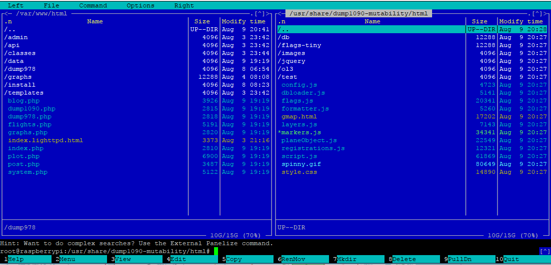
Task: Select the /jquery directory
Action: pos(412,61)
